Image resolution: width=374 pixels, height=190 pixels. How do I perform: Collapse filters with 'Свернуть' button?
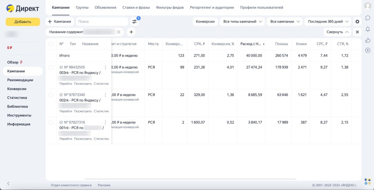(337, 32)
